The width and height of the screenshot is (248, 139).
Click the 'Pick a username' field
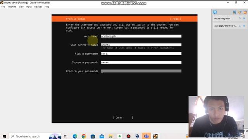[141, 54]
